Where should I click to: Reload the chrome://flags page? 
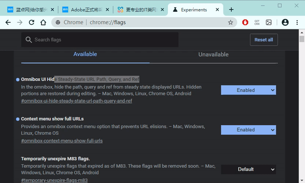coord(32,22)
